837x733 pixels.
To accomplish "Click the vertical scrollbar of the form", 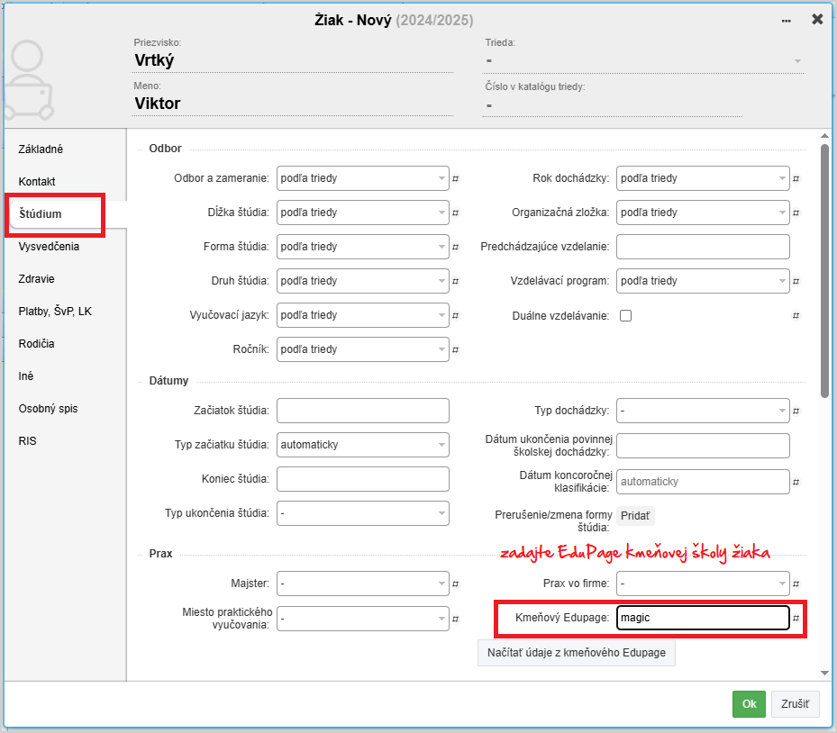I will [824, 270].
